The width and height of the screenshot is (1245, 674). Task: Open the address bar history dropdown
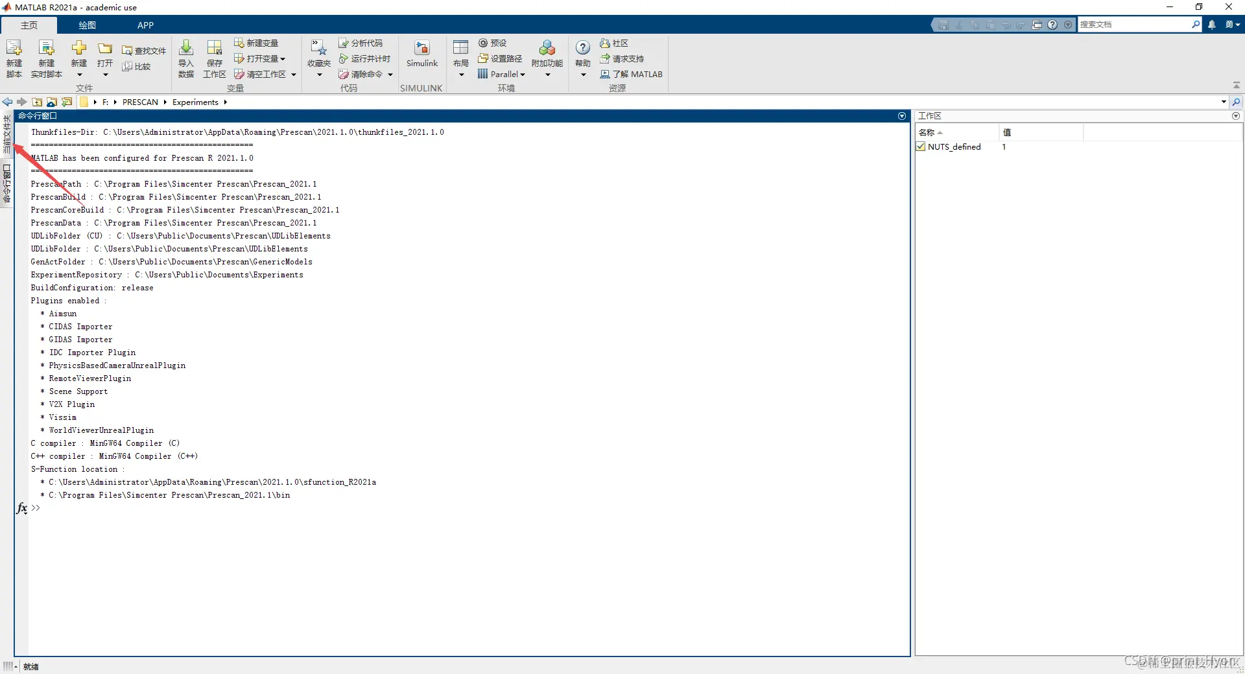1224,102
